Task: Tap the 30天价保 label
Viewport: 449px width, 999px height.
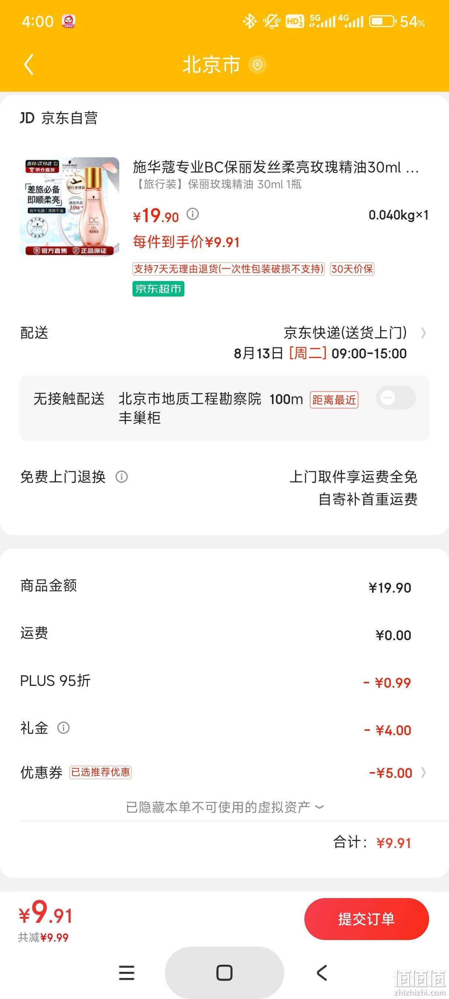Action: [352, 269]
